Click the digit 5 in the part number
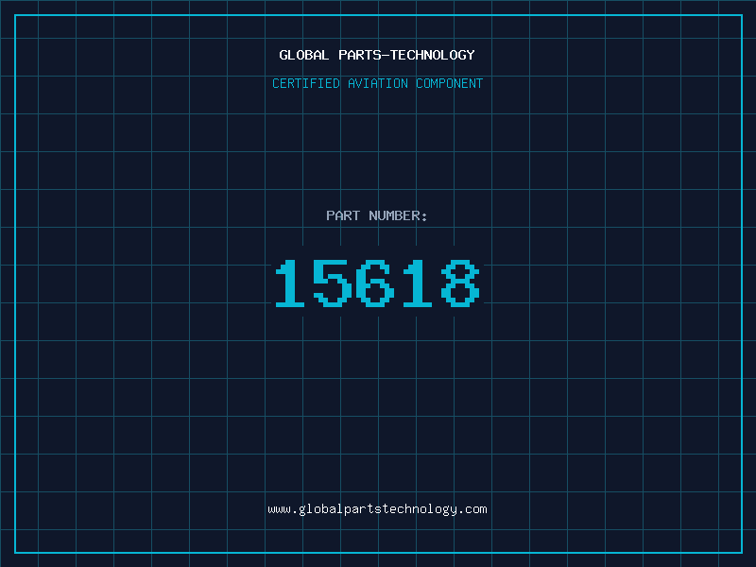 click(333, 283)
